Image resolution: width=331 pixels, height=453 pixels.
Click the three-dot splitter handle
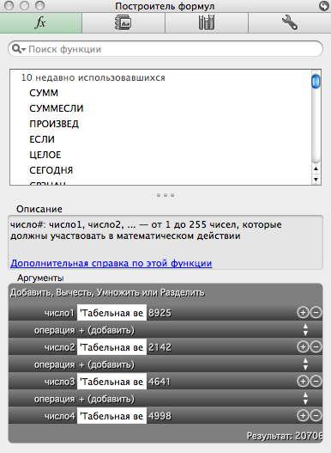pos(165,195)
